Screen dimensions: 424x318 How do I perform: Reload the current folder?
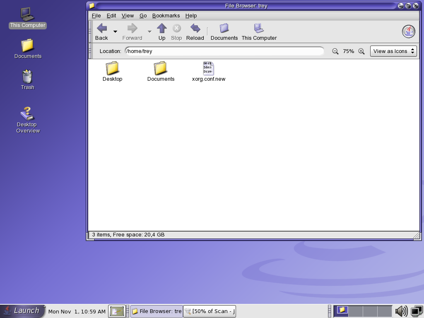(x=195, y=32)
